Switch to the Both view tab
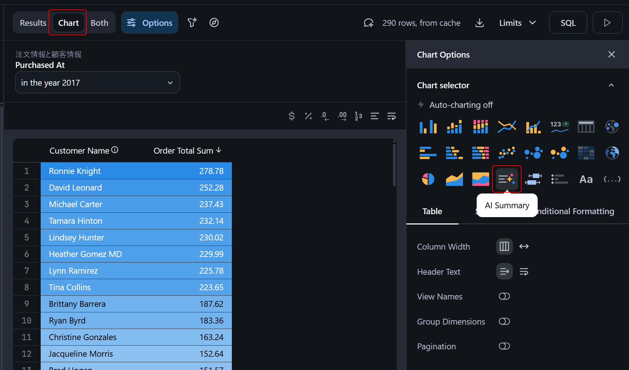Screen dimensions: 629x370 [x=99, y=23]
